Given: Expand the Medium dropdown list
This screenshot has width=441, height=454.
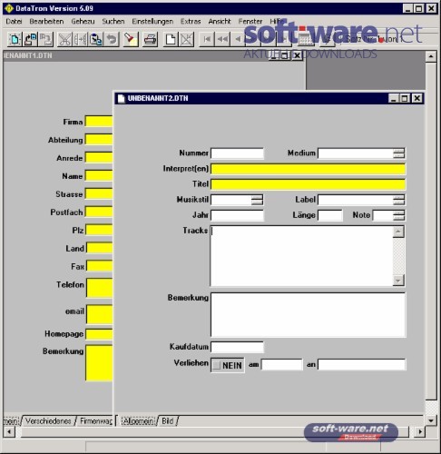Looking at the screenshot, I should (398, 153).
